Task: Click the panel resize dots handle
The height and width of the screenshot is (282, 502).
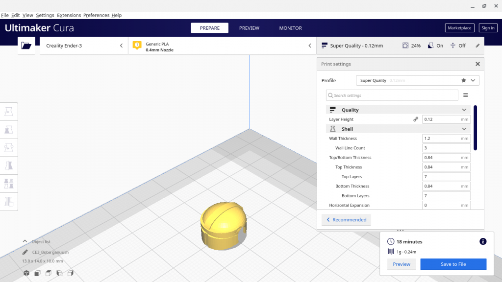Action: pyautogui.click(x=400, y=230)
